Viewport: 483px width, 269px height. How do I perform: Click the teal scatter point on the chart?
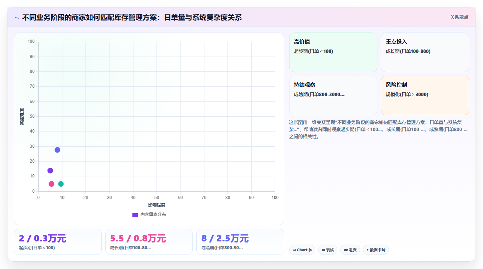[61, 184]
